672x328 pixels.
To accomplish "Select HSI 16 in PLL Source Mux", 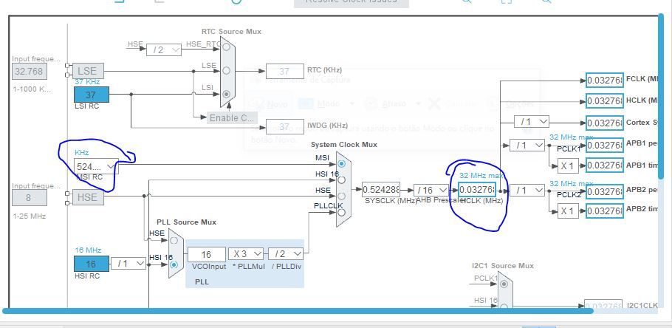I will tap(174, 264).
